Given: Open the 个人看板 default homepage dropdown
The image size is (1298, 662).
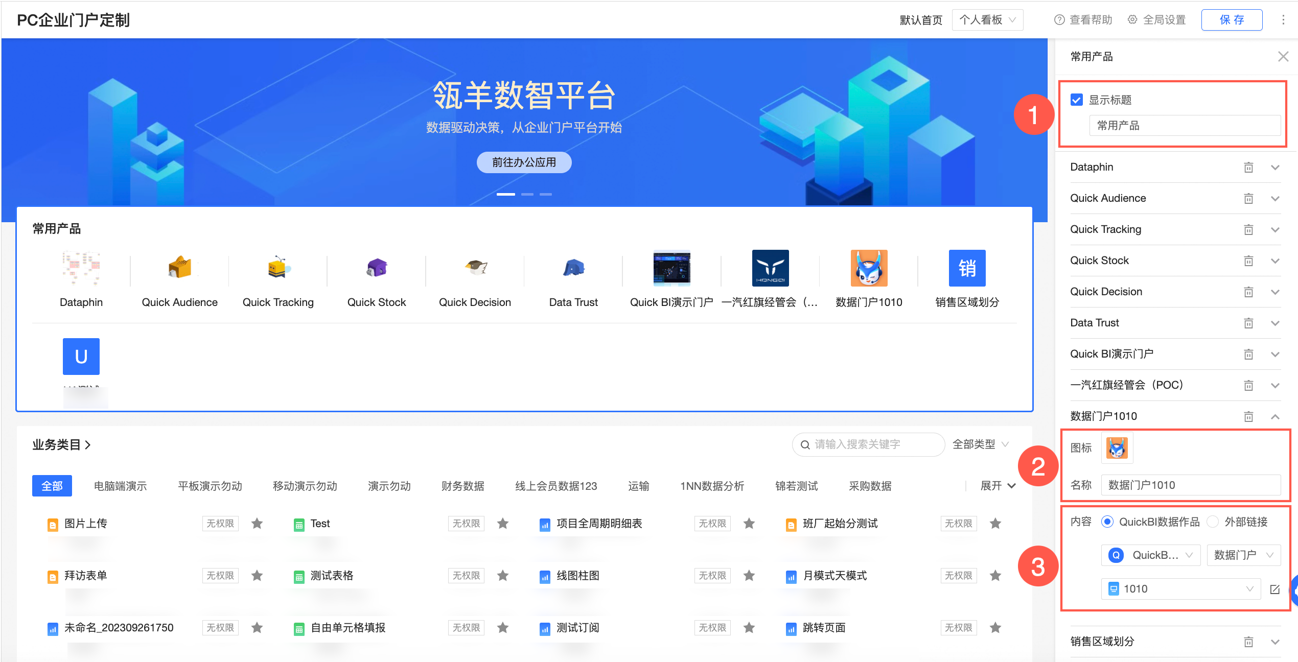Looking at the screenshot, I should [x=987, y=20].
